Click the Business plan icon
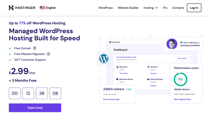210x114 pixels. pyautogui.click(x=117, y=67)
